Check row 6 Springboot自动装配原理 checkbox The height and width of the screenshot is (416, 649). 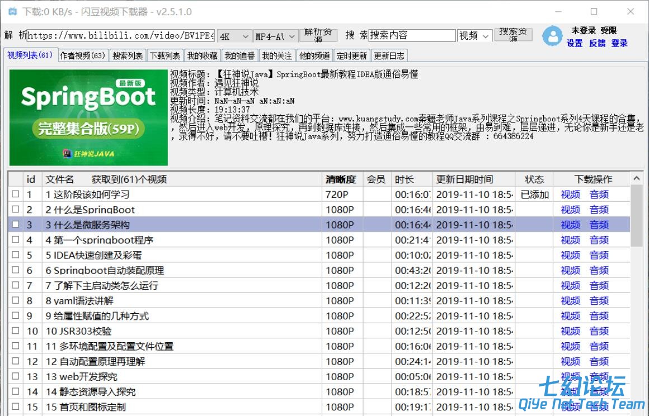[16, 270]
